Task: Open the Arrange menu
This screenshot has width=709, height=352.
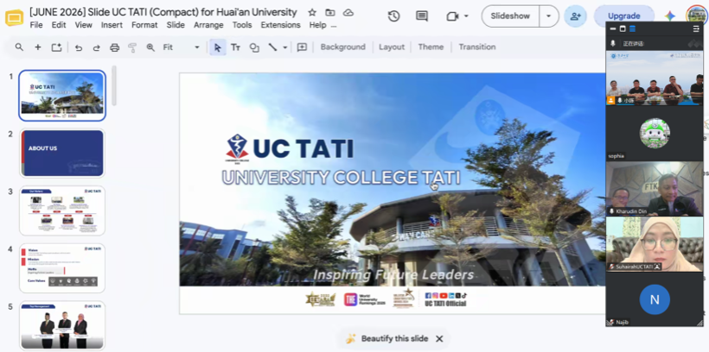Action: tap(208, 25)
